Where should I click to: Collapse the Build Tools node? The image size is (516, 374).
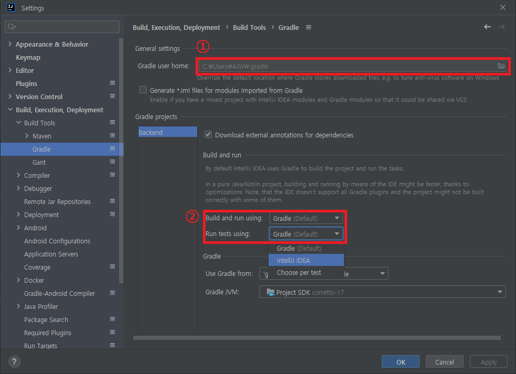pos(18,122)
